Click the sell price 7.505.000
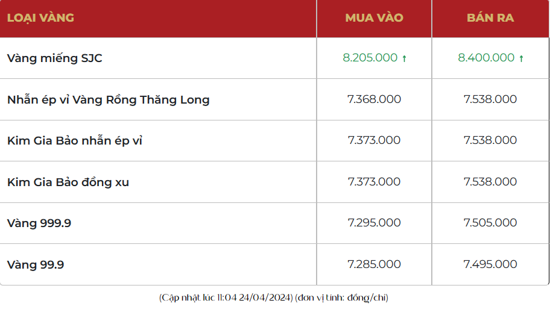550x312 pixels. click(490, 223)
